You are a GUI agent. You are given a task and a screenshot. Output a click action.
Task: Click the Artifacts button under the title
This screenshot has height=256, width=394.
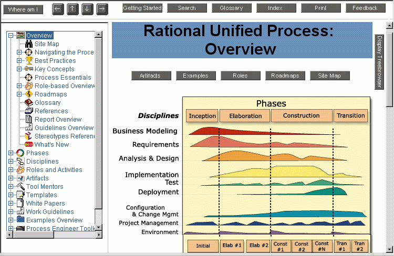151,76
